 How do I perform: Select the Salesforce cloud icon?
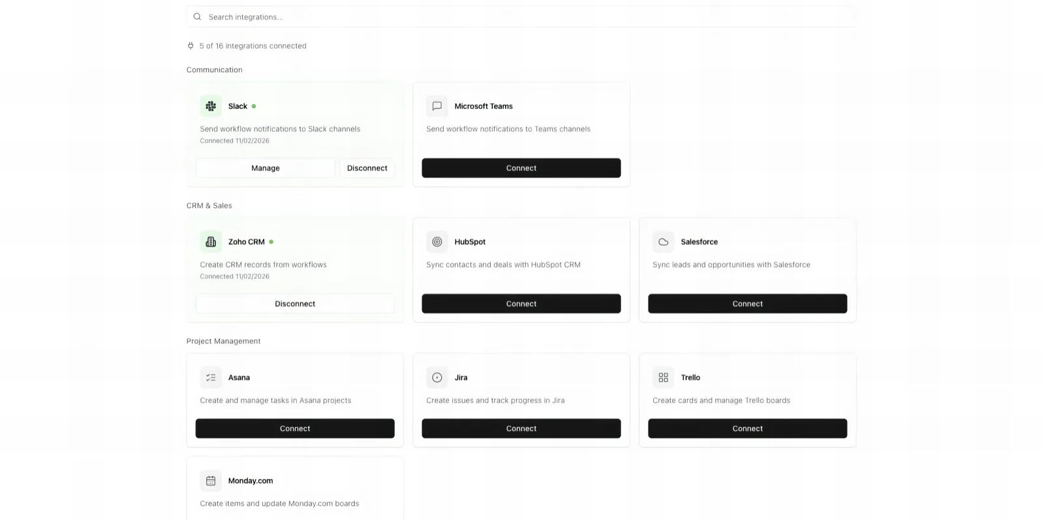(x=663, y=241)
